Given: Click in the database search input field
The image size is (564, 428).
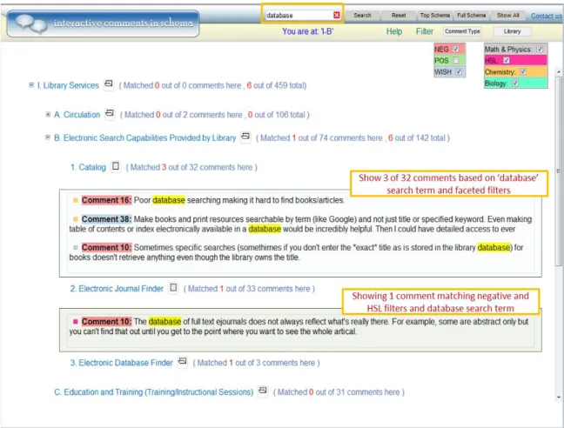Looking at the screenshot, I should pos(299,15).
